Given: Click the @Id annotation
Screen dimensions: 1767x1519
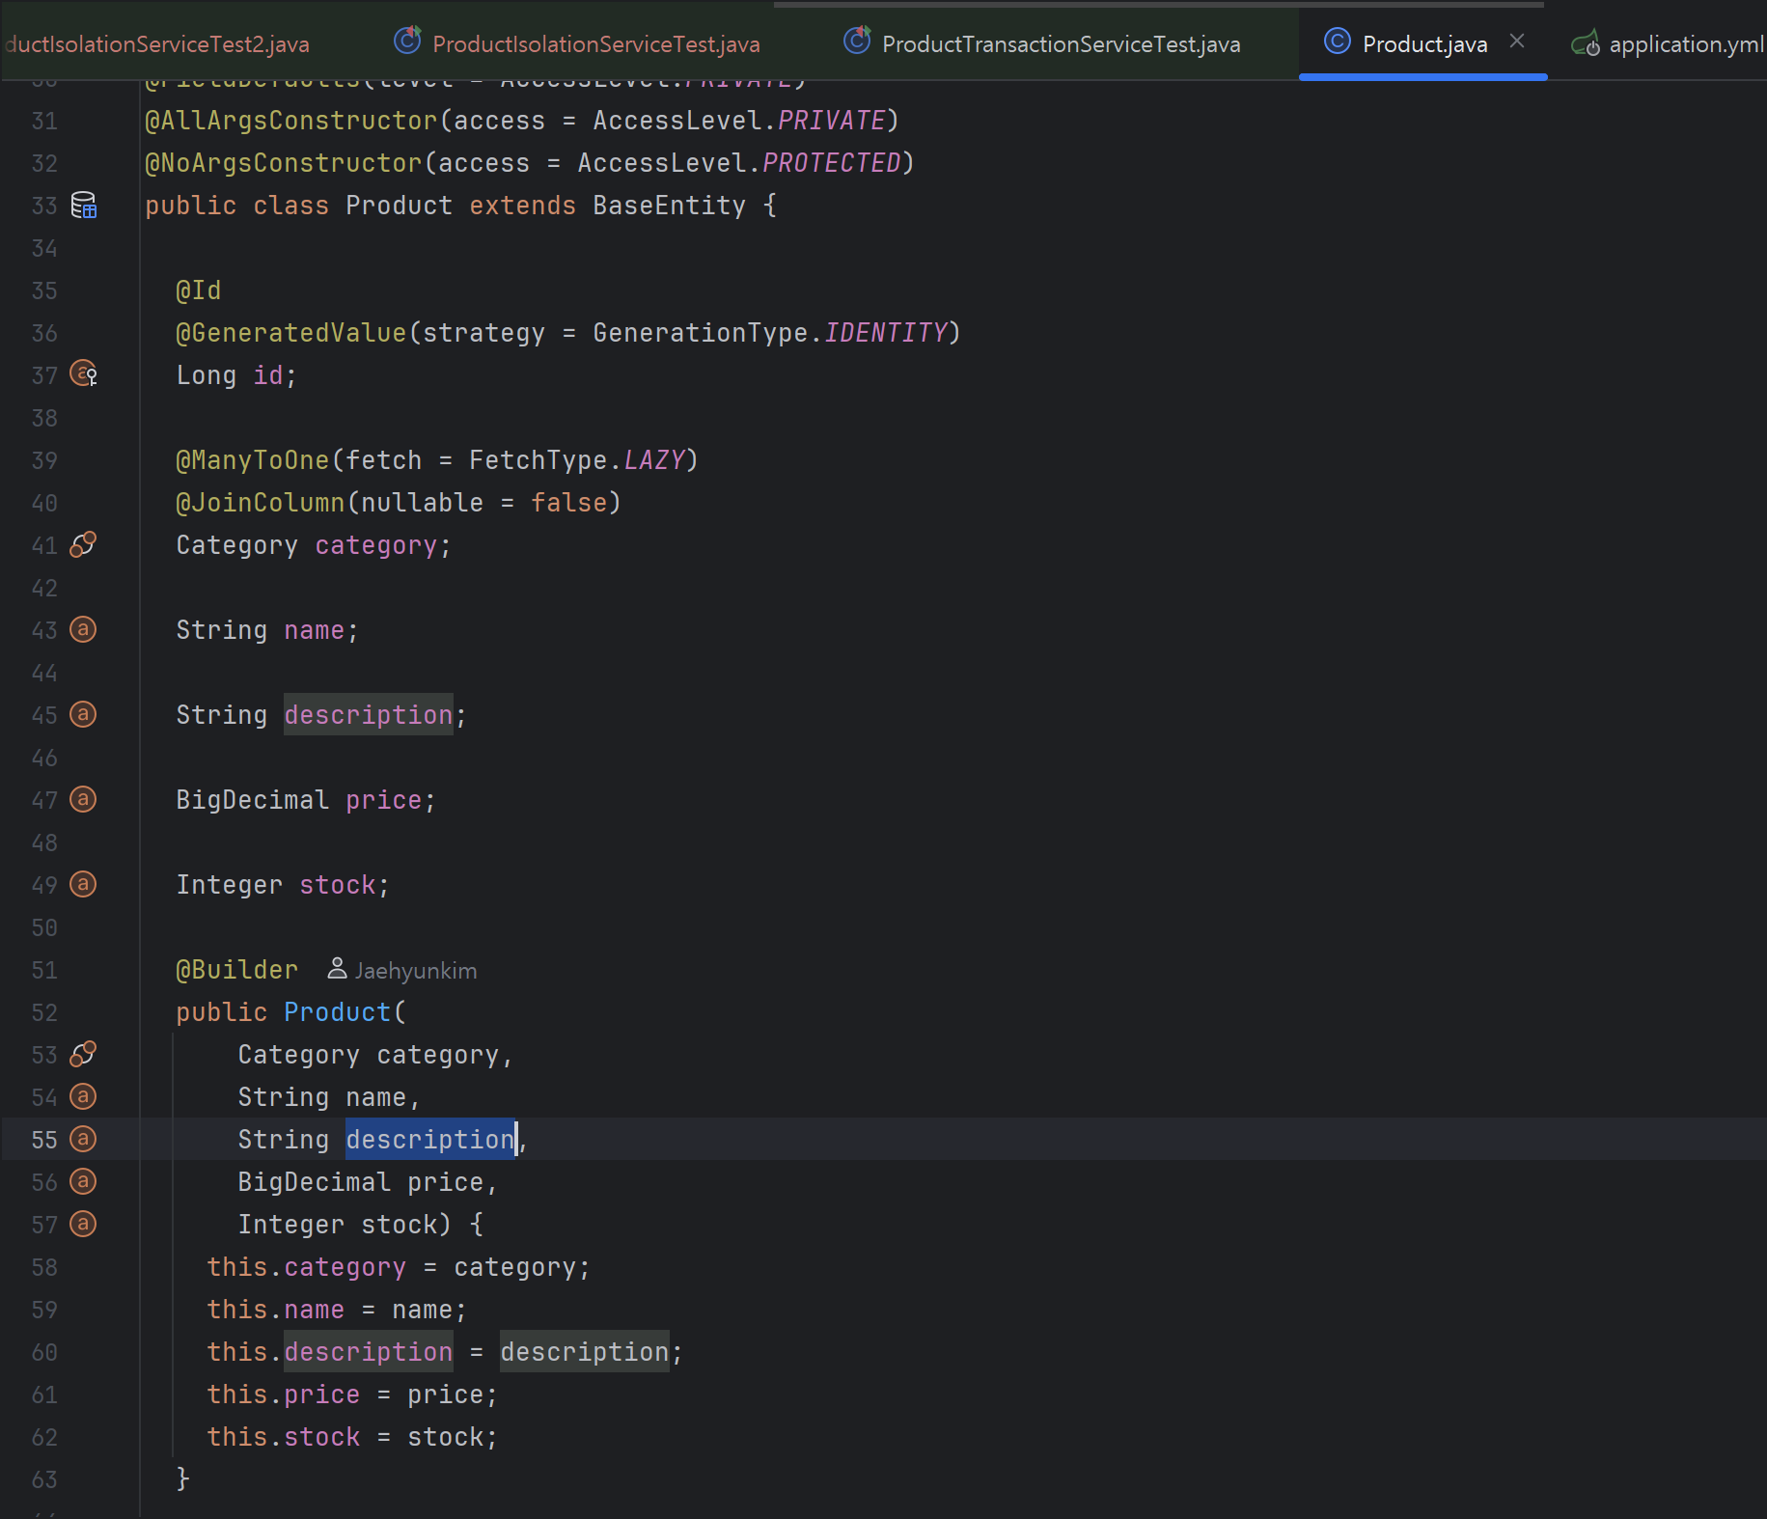Looking at the screenshot, I should click(199, 290).
